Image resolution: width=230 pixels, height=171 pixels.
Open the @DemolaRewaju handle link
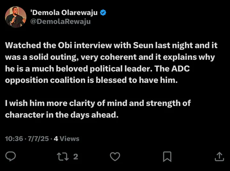(60, 21)
